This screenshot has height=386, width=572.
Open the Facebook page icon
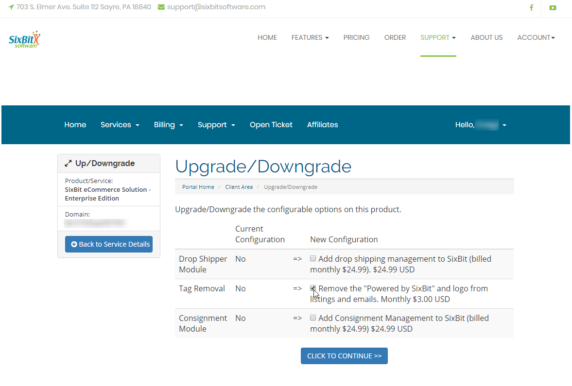tap(531, 8)
